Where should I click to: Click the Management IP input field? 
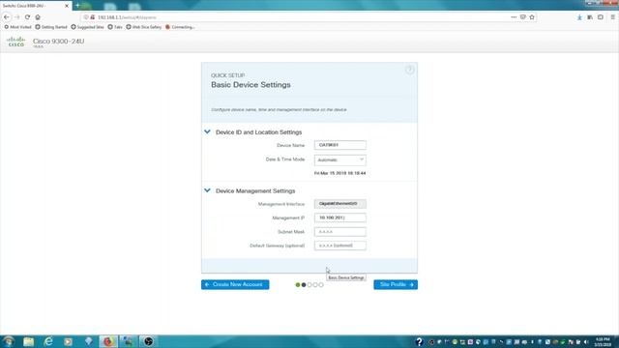pos(339,217)
